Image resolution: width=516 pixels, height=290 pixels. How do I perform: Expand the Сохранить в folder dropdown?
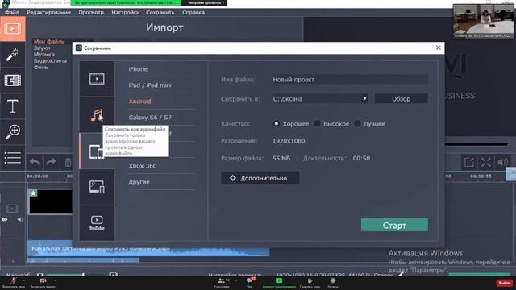[364, 98]
